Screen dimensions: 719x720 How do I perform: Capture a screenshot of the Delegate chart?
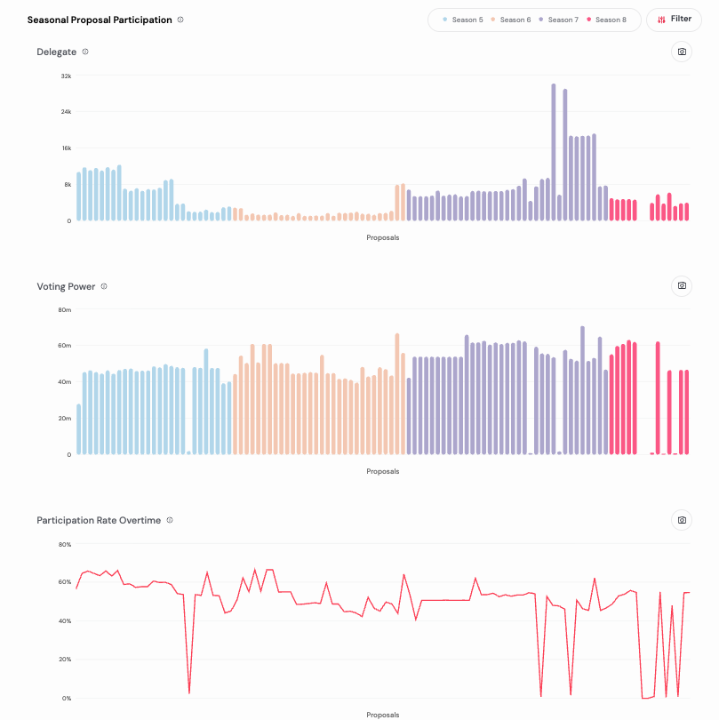[x=682, y=52]
